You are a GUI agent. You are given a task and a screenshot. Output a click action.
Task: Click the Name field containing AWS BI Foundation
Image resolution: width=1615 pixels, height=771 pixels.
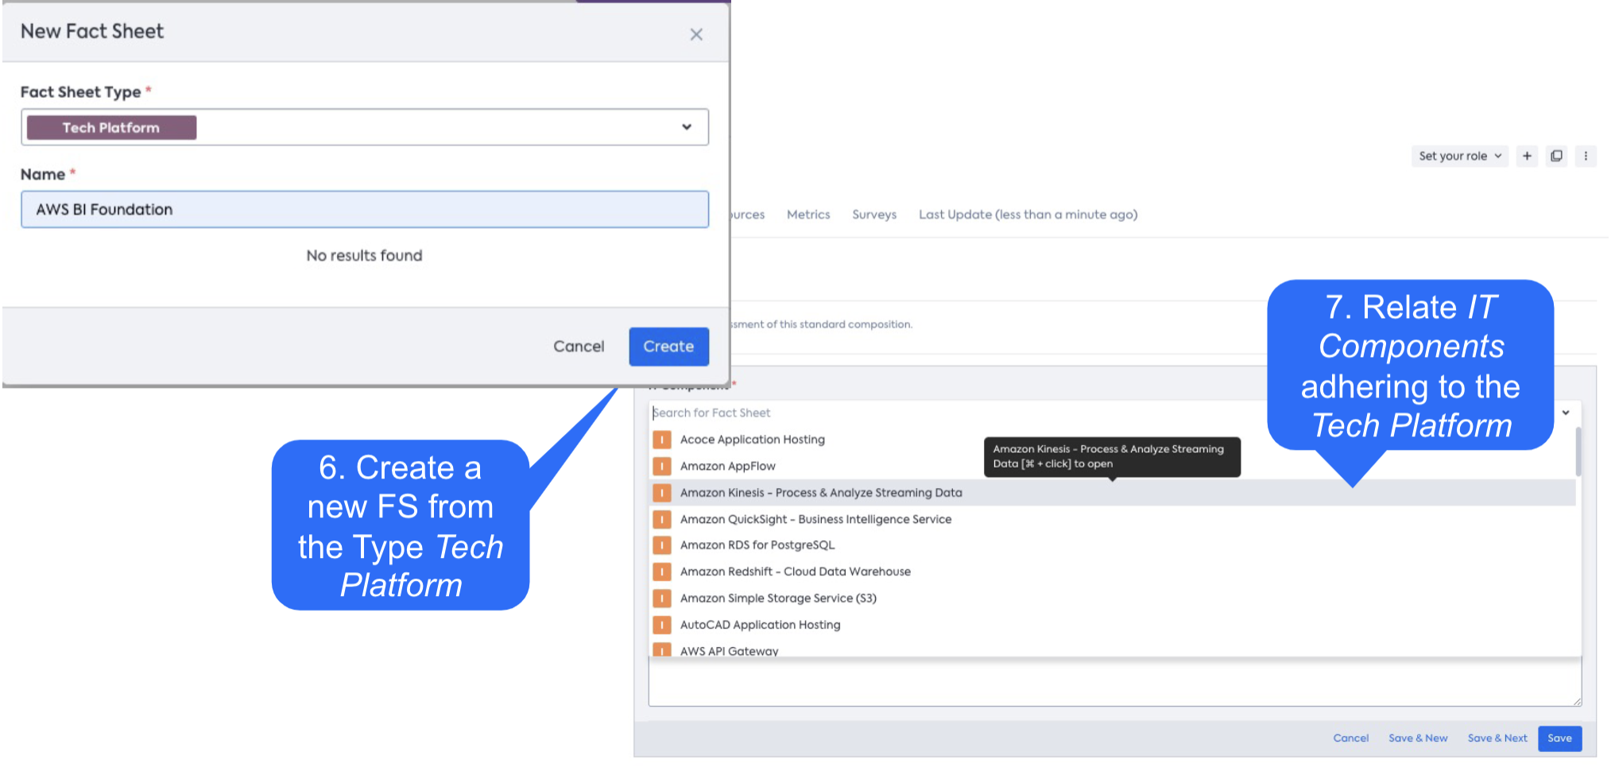[x=365, y=209]
